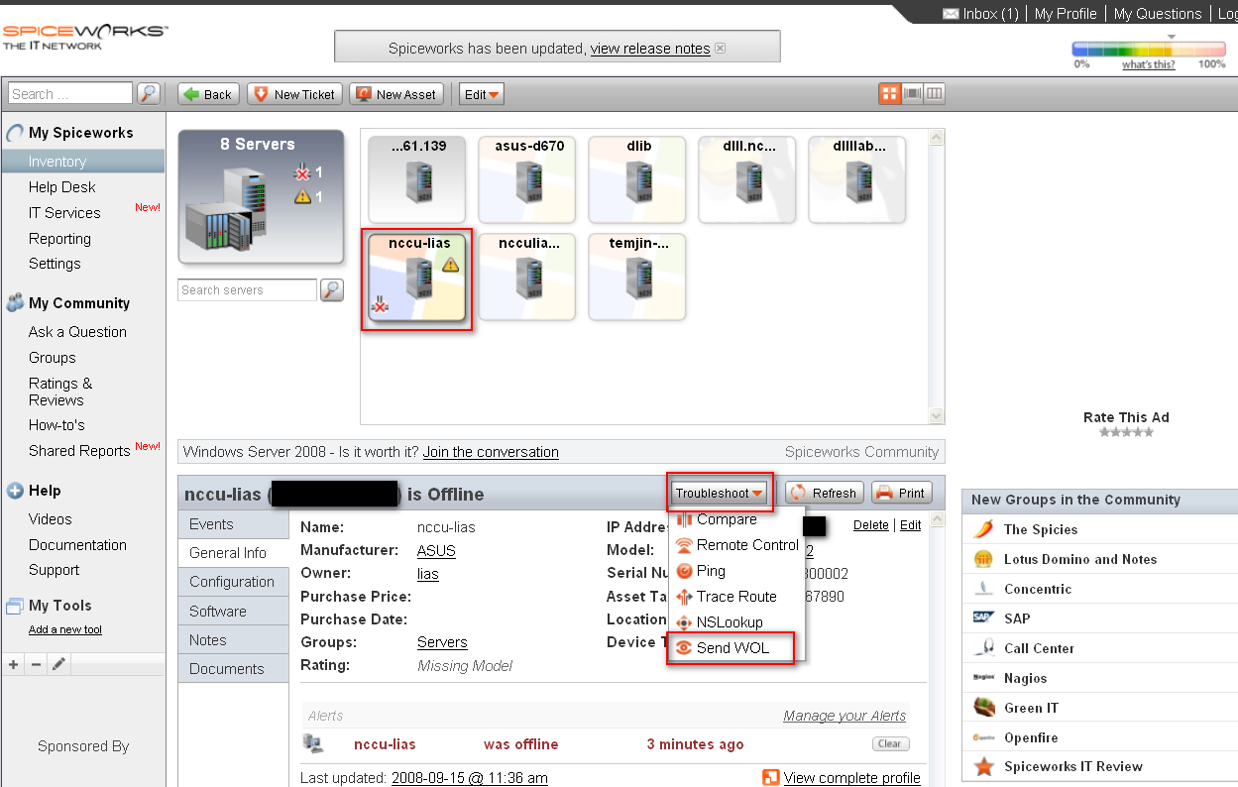Select the ...61.139 server tile
Viewport: 1238px width, 787px height.
click(418, 179)
